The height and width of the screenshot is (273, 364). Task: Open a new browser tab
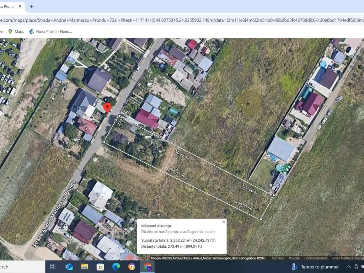click(32, 6)
